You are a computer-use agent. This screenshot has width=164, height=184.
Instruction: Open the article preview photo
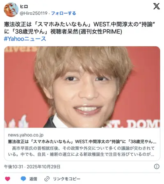click(x=82, y=87)
